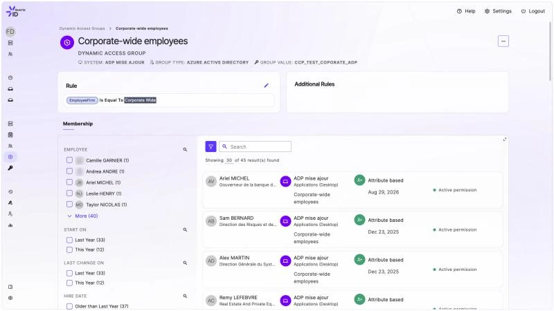Click the page vertical scrollbar

click(550, 51)
